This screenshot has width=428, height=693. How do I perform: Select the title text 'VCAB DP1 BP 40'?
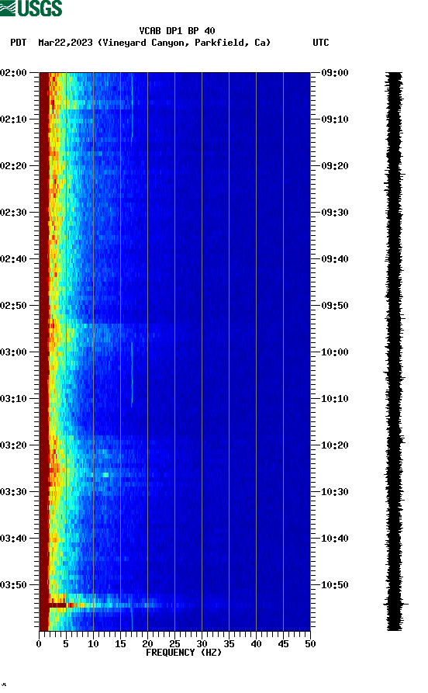(177, 31)
